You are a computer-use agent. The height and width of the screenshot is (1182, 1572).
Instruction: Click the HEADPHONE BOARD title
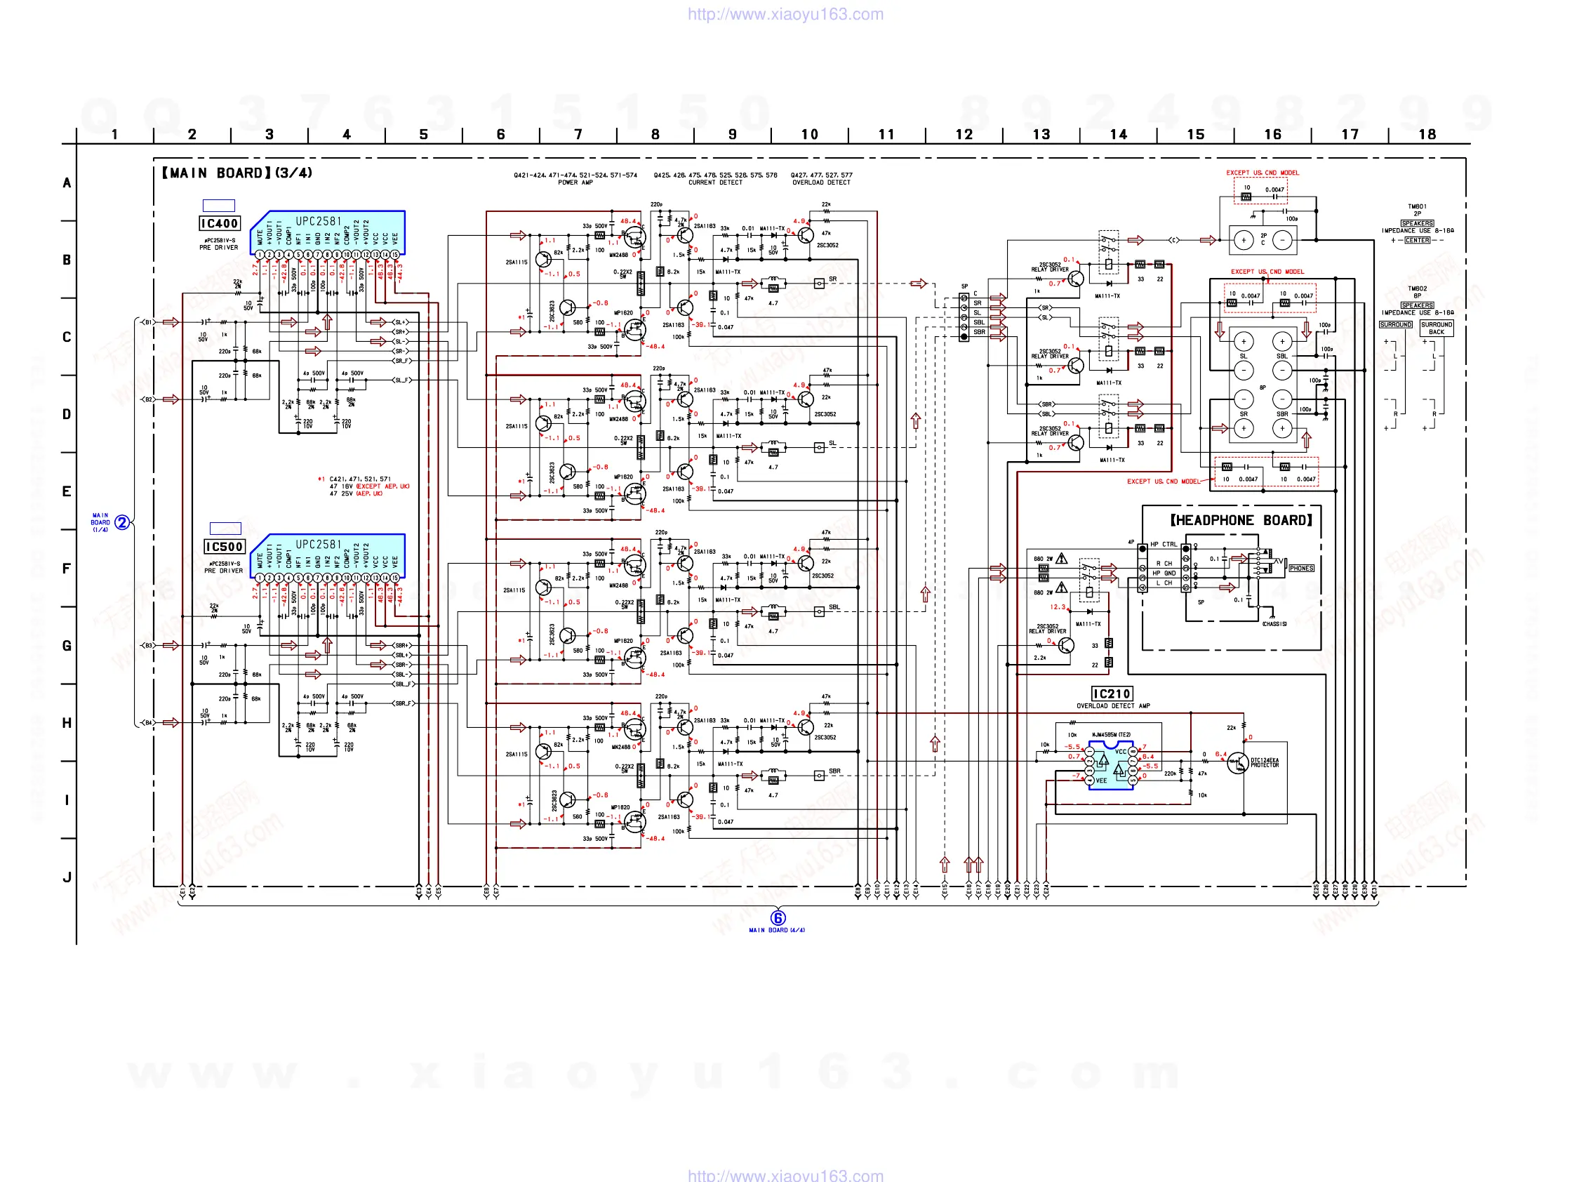pos(1240,520)
